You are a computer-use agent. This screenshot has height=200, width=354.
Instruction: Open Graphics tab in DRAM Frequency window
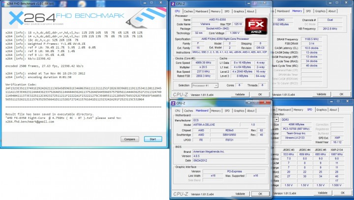(320, 11)
